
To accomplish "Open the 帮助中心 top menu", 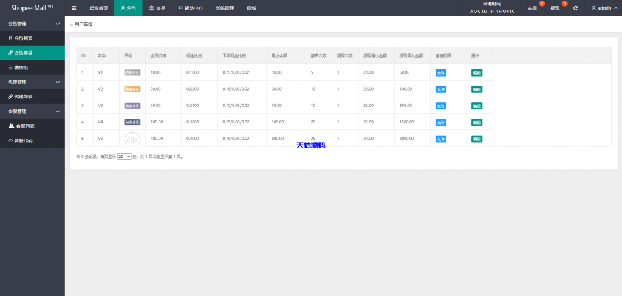I will [x=190, y=8].
